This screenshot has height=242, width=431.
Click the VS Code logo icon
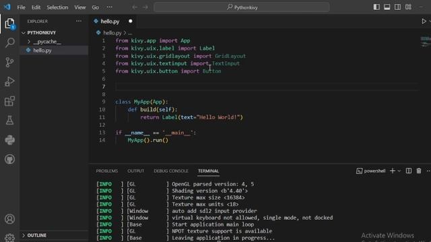coord(7,7)
